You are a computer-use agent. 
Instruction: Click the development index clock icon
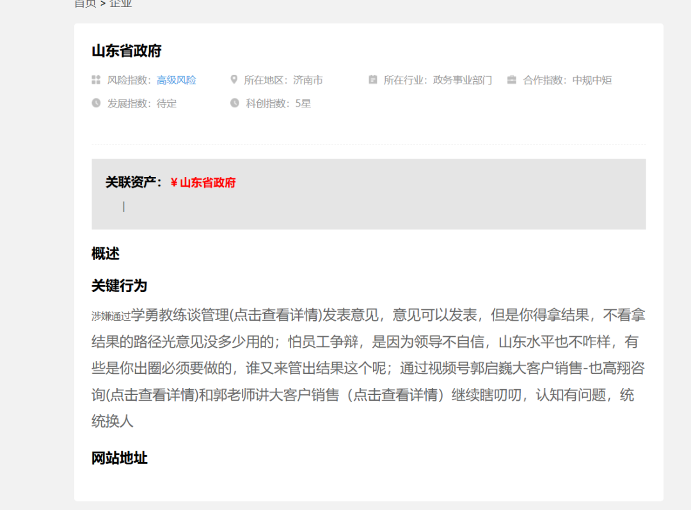[x=96, y=103]
